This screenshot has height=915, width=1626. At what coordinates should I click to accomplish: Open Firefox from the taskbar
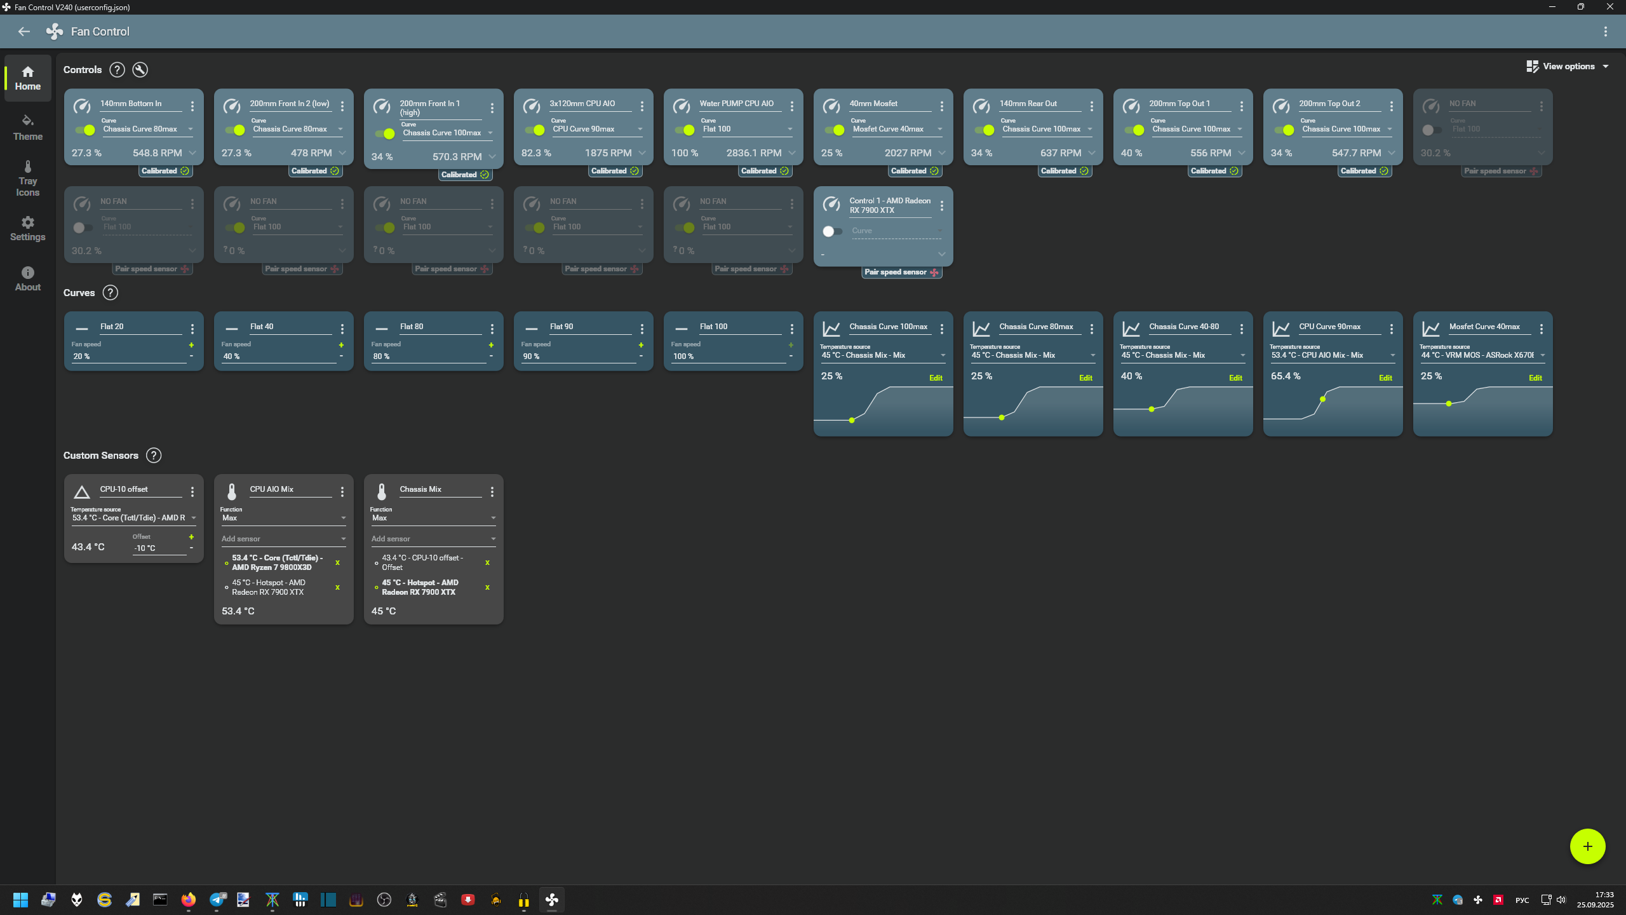188,900
